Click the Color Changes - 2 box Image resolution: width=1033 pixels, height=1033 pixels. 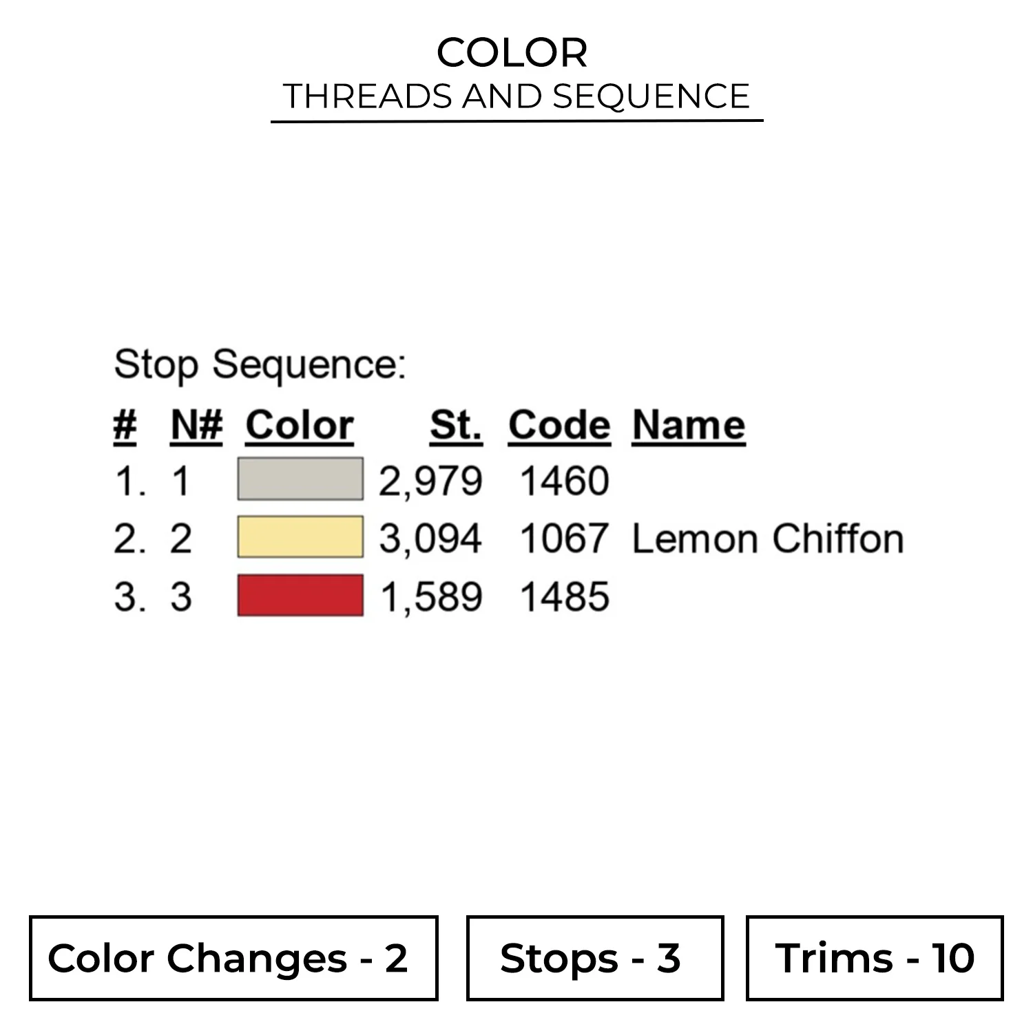point(233,958)
